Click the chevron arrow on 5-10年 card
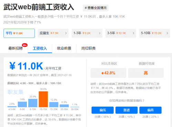This screenshot has height=127, width=172. [167, 33]
